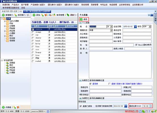Click the 供应商 group icon in 本社组列表
Image resolution: width=157 pixels, height=113 pixels.
coord(7,68)
